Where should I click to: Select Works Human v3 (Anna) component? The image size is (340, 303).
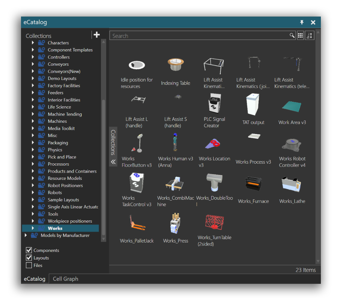point(176,151)
